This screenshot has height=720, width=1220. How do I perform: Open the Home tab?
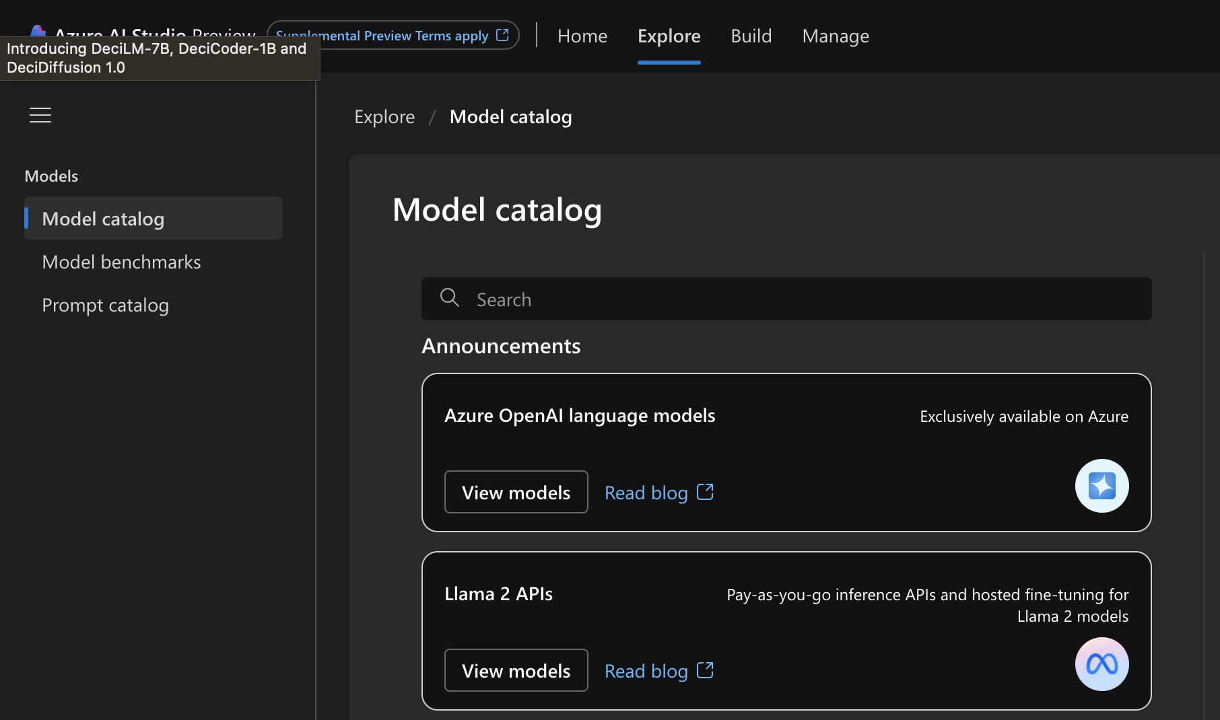coord(582,36)
